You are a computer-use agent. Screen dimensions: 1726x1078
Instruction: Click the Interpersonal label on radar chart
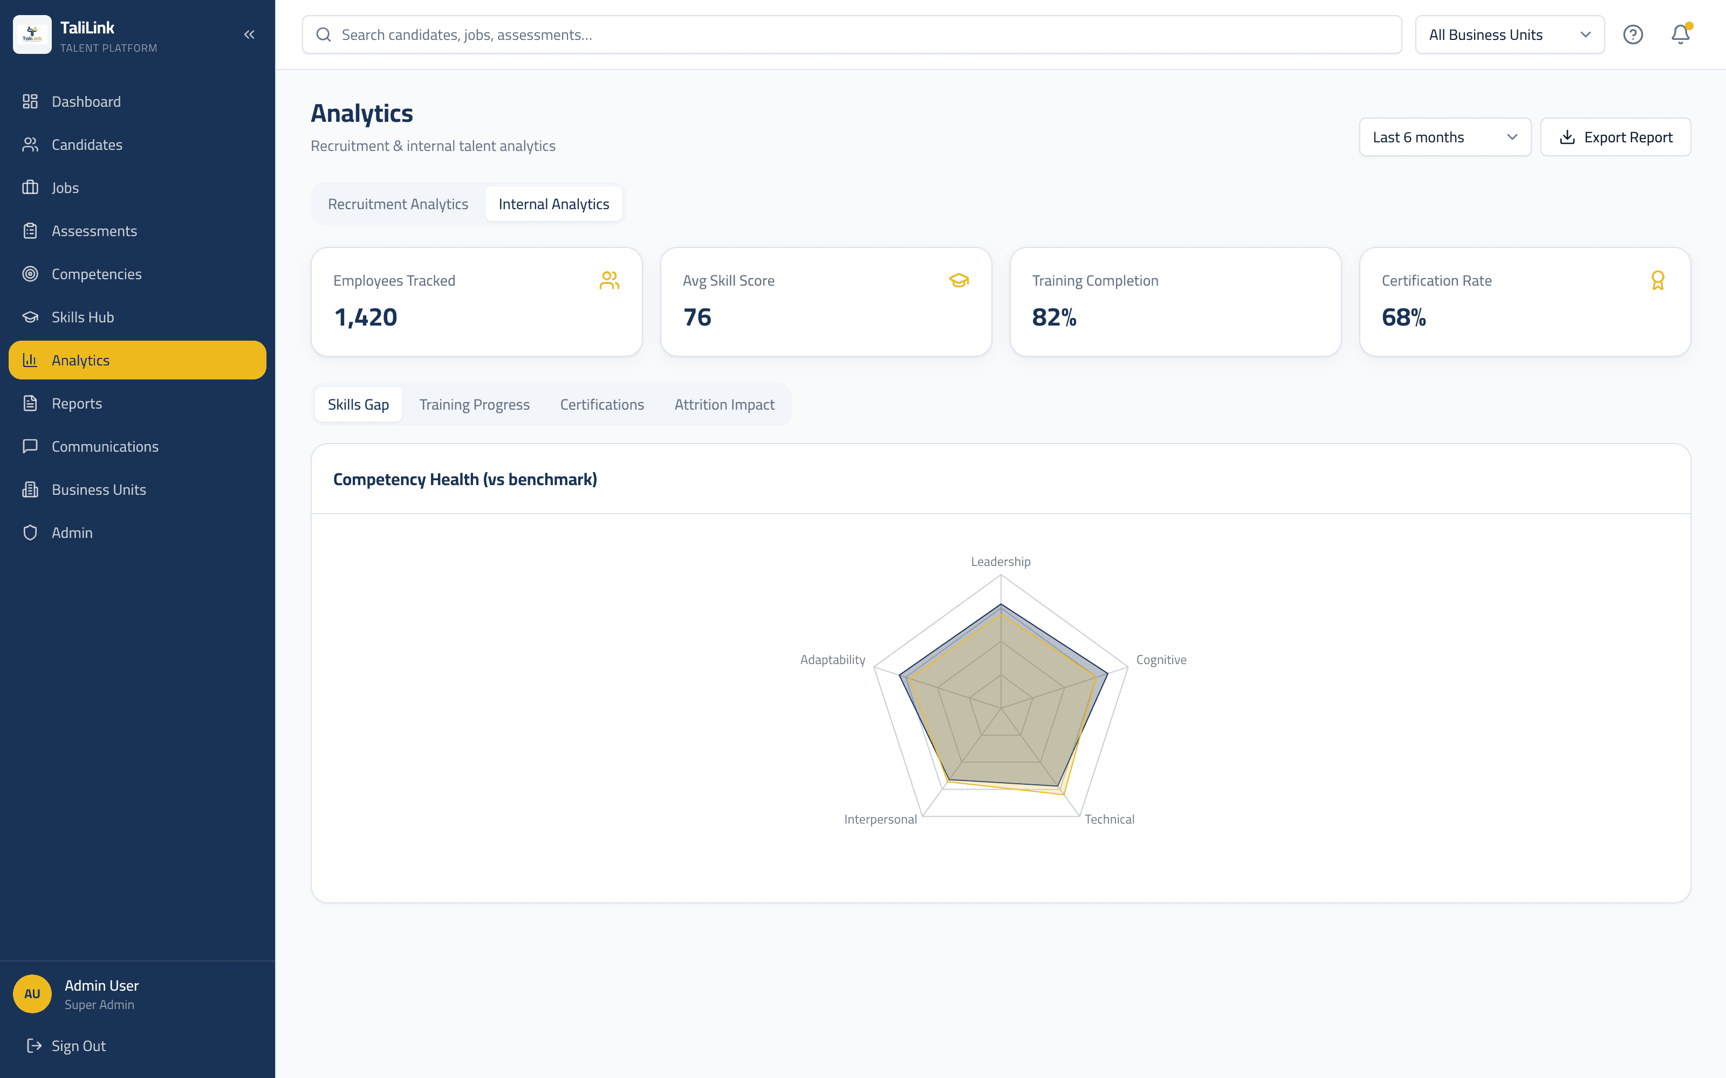(880, 819)
